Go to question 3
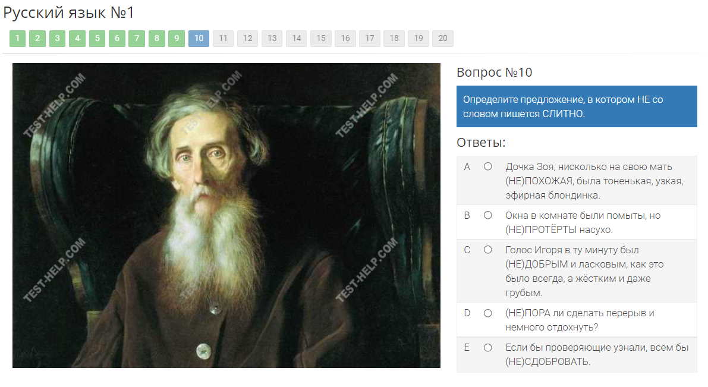The image size is (708, 387). point(57,39)
